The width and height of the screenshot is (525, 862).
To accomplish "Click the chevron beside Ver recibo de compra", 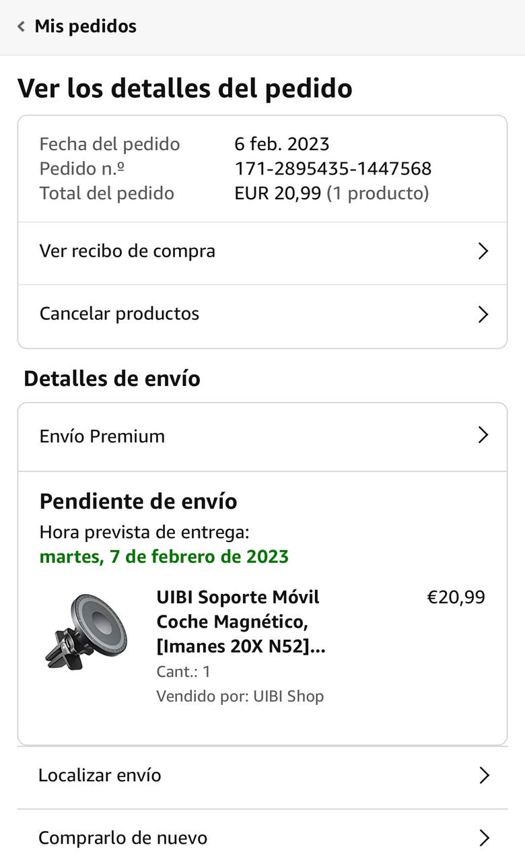I will [x=483, y=251].
